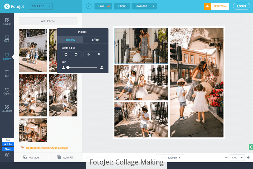253x169 pixels.
Task: Select library thumbnail with flower stall
Action: (x=33, y=130)
